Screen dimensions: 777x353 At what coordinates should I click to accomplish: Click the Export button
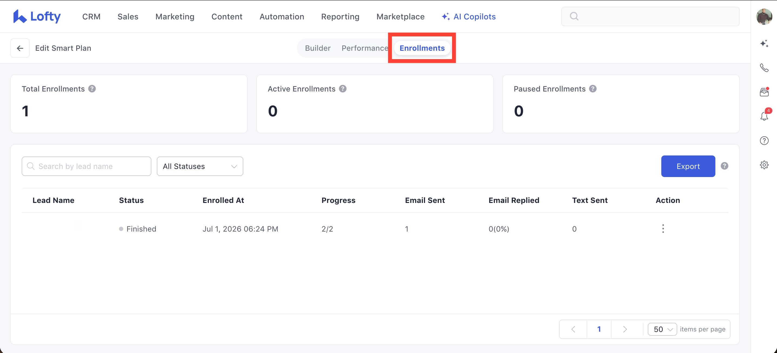(688, 166)
